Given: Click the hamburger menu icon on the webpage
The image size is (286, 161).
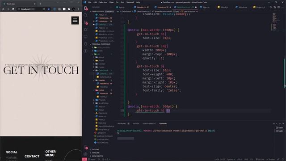Looking at the screenshot, I should point(75,20).
